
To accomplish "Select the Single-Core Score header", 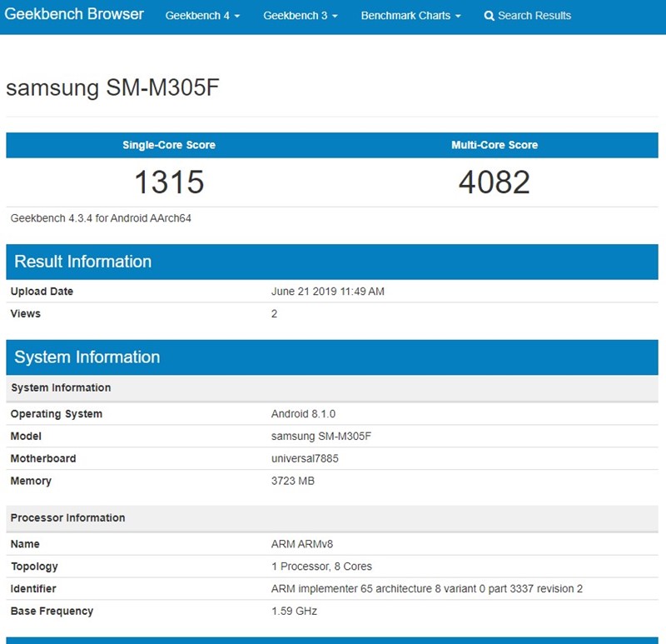I will coord(169,145).
